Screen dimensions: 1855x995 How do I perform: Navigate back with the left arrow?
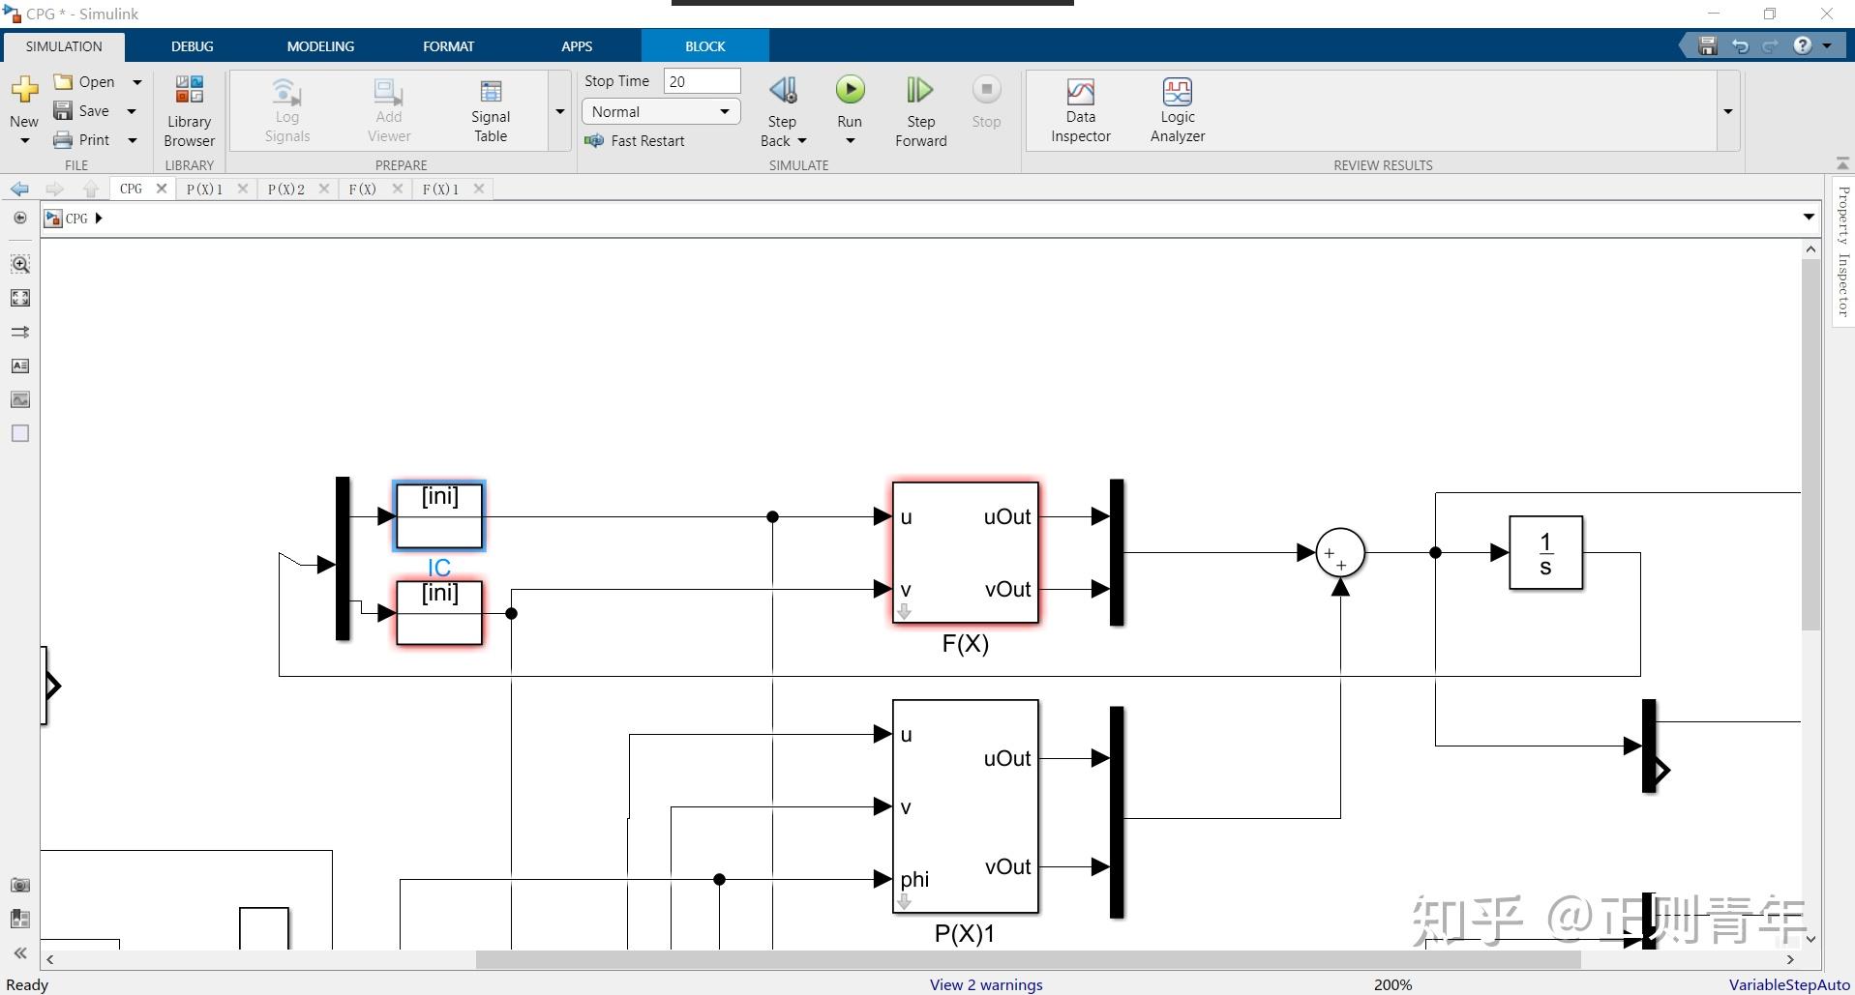(x=19, y=190)
